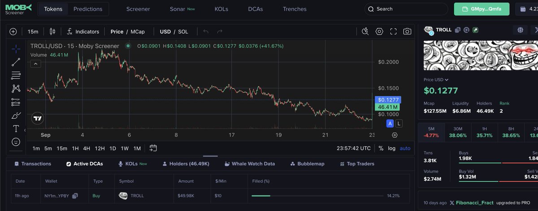Open the Bubblemap tab
The image size is (538, 211).
click(307, 164)
